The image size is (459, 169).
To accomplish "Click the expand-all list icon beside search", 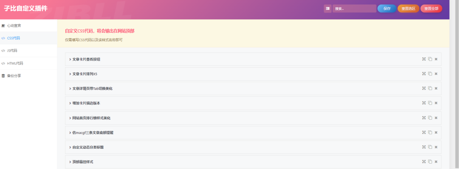I will (328, 9).
